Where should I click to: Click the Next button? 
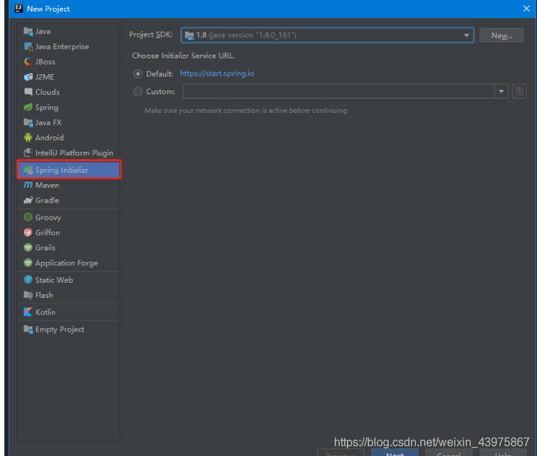click(x=395, y=452)
